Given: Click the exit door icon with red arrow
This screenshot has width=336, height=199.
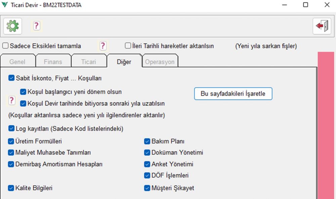Looking at the screenshot, I should pos(322,26).
